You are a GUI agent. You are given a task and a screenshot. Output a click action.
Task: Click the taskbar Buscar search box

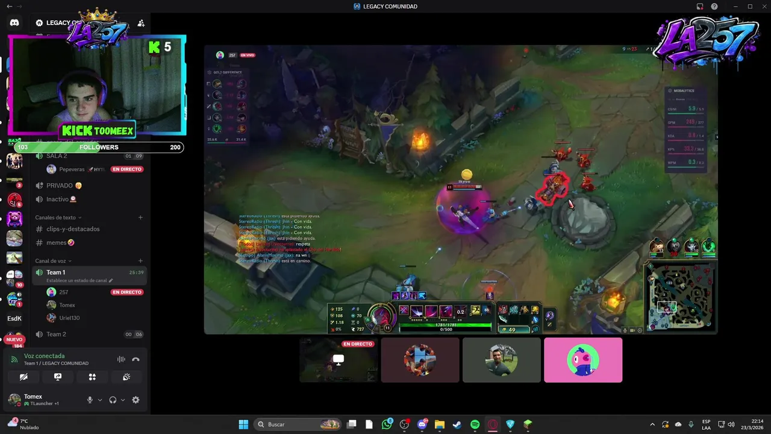pos(298,424)
